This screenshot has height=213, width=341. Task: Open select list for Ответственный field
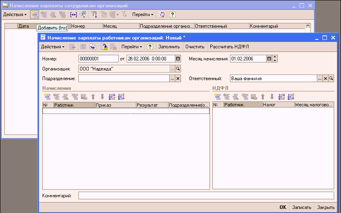pos(320,79)
